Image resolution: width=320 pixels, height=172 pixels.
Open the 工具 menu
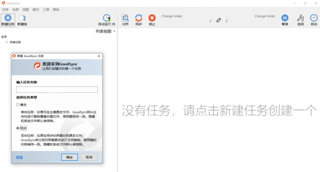46,10
